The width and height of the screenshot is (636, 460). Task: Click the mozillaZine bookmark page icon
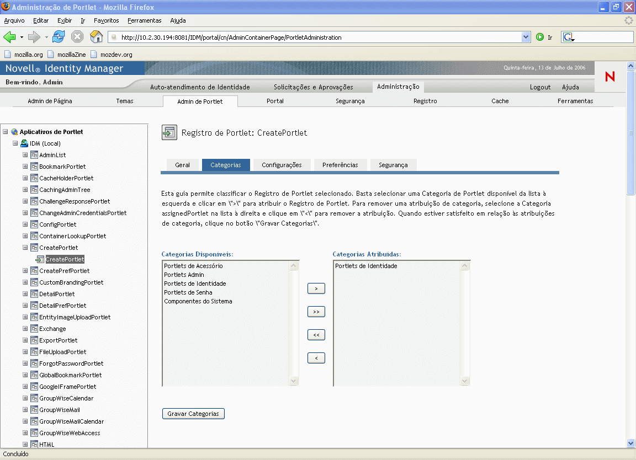tap(51, 54)
